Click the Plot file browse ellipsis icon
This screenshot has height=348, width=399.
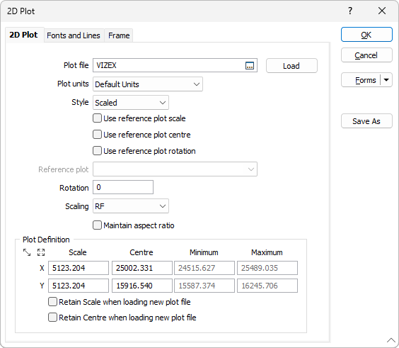tap(250, 65)
